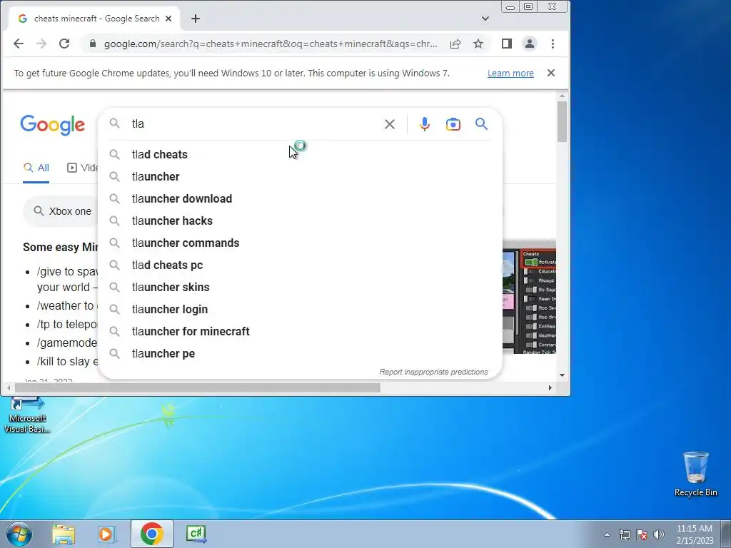Show hidden tray icons arrow
The image size is (731, 548).
[x=607, y=534]
